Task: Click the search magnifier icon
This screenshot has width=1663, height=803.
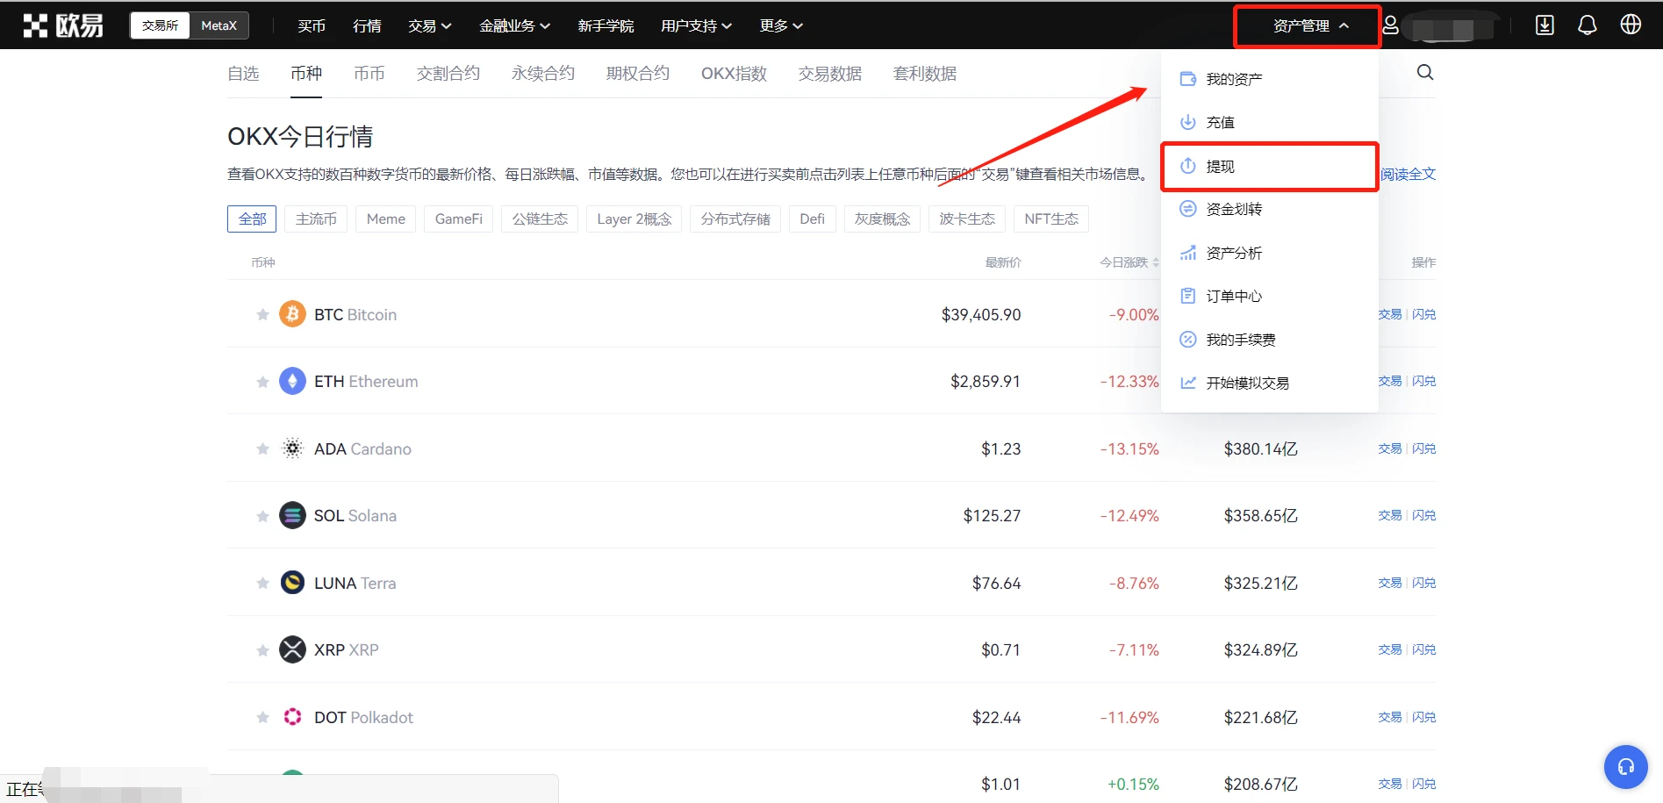Action: click(1424, 72)
